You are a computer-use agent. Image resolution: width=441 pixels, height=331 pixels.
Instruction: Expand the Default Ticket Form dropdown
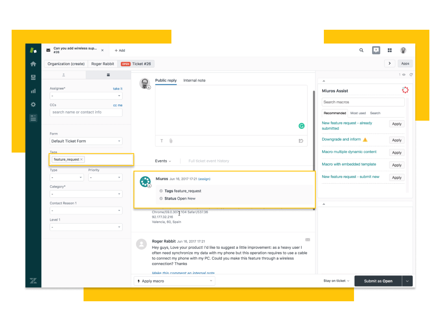(x=86, y=141)
